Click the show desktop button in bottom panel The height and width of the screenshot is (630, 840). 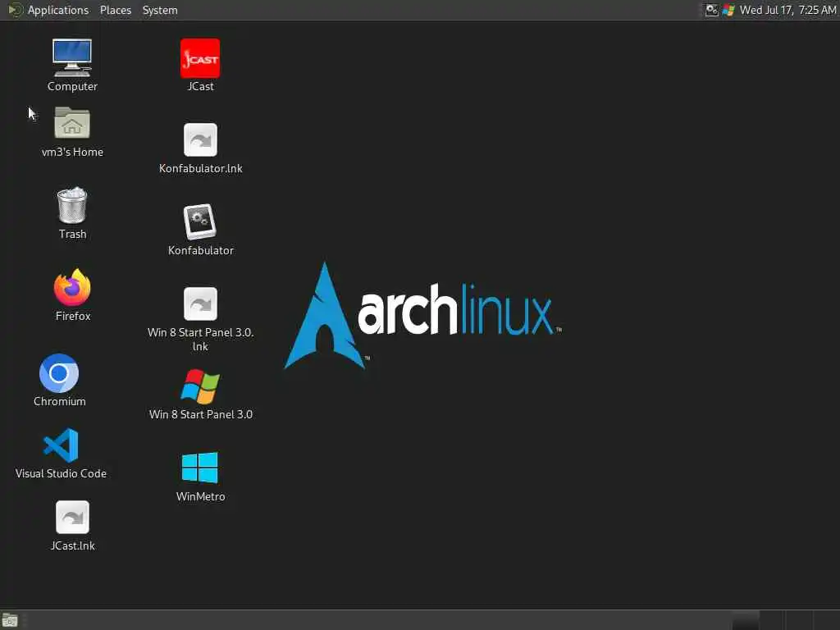point(10,621)
